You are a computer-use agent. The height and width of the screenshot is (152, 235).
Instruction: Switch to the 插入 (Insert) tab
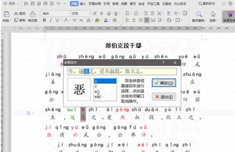(83, 4)
